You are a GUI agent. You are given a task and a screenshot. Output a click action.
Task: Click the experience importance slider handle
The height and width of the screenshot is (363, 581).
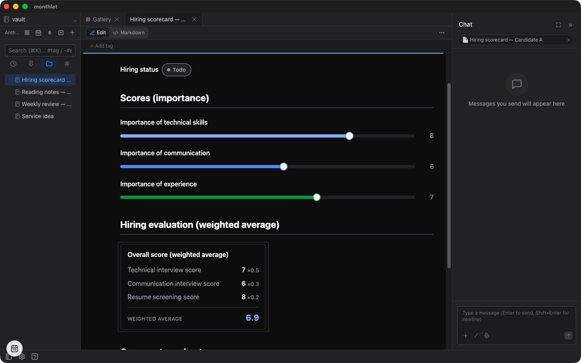317,197
